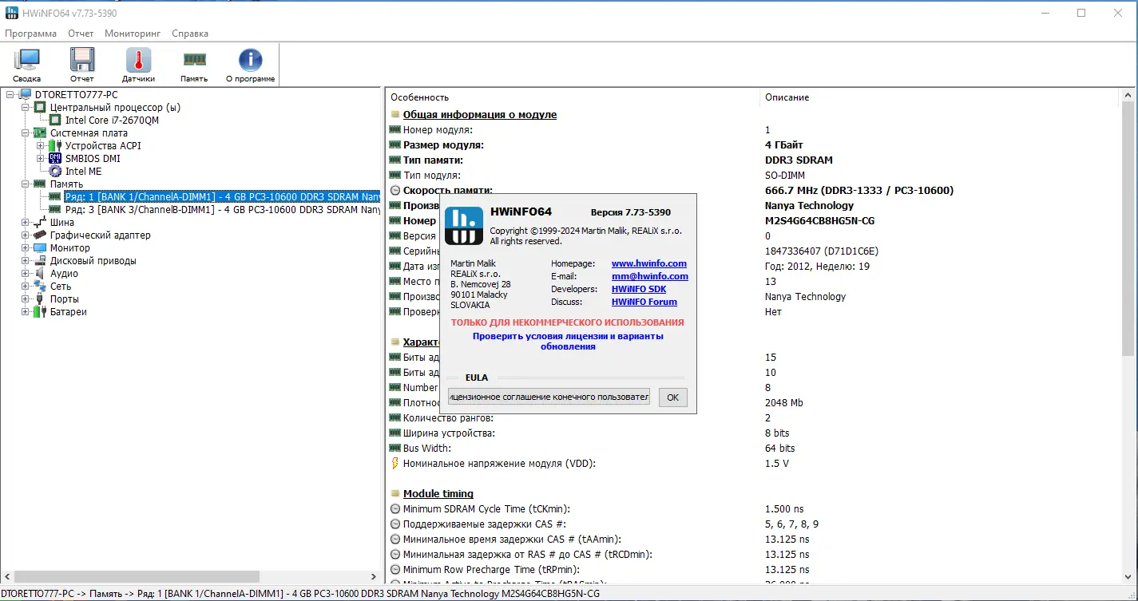
Task: Click the Аудио speaker icon
Action: pyautogui.click(x=39, y=273)
